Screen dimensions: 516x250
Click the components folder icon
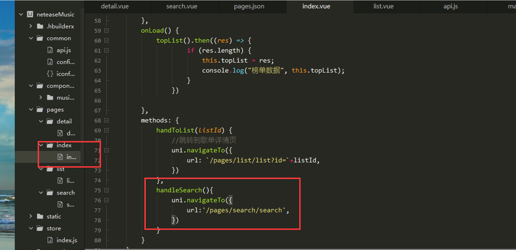pos(40,86)
